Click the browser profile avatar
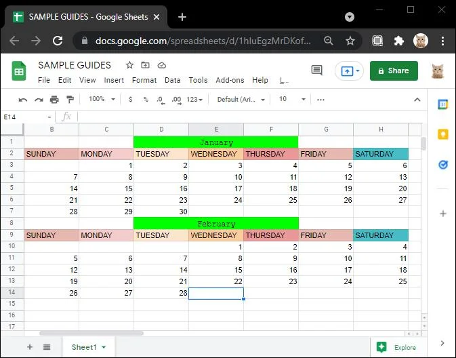Screen dimensions: 456x358 point(421,41)
